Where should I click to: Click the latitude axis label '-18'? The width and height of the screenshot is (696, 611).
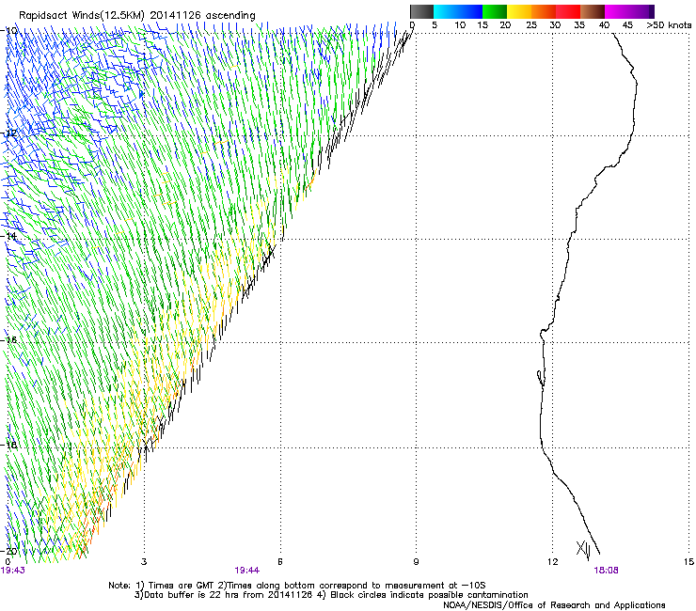tap(9, 445)
